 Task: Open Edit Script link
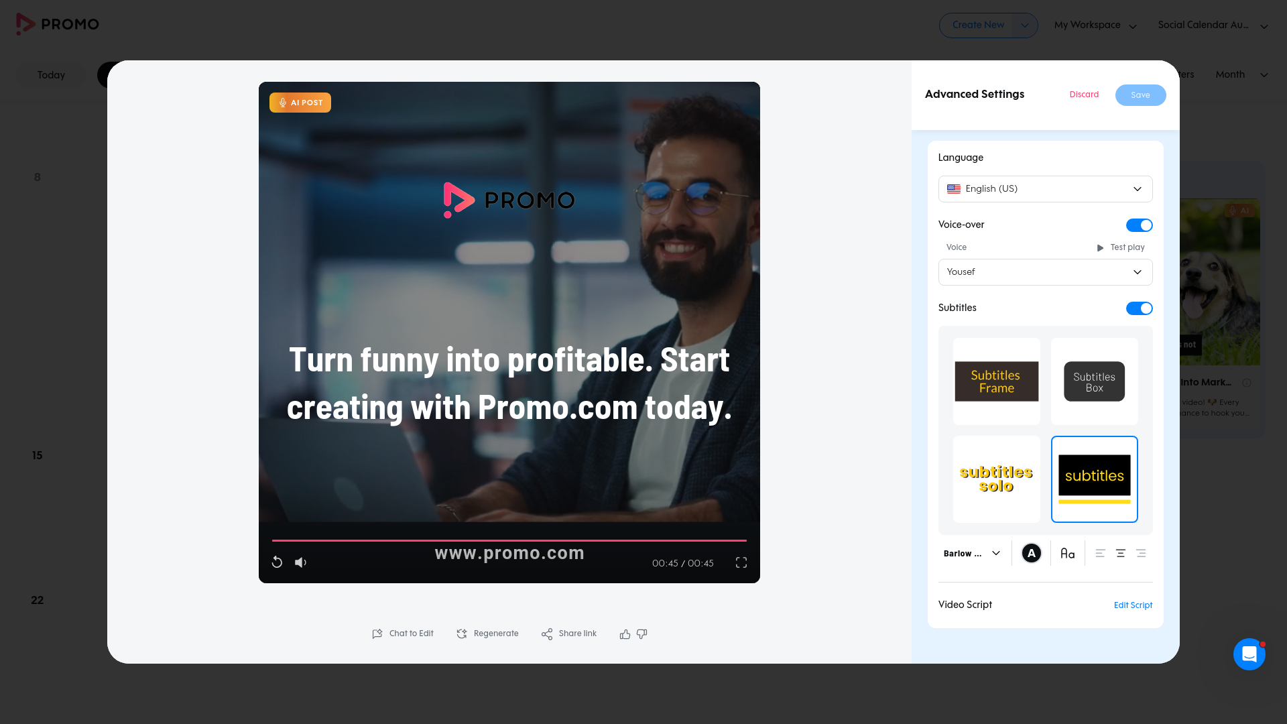(1133, 605)
